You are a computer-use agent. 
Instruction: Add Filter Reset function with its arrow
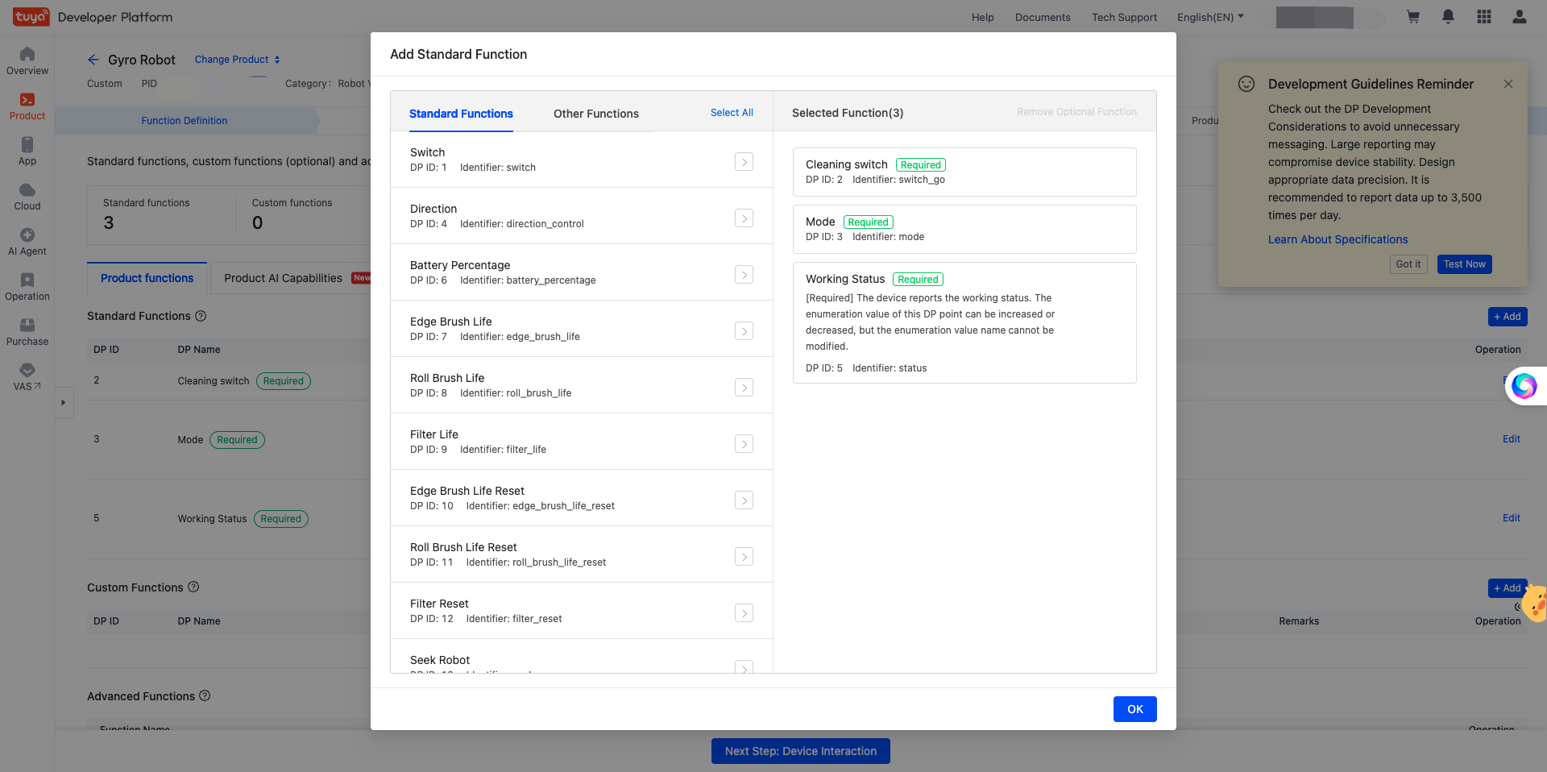click(x=744, y=613)
